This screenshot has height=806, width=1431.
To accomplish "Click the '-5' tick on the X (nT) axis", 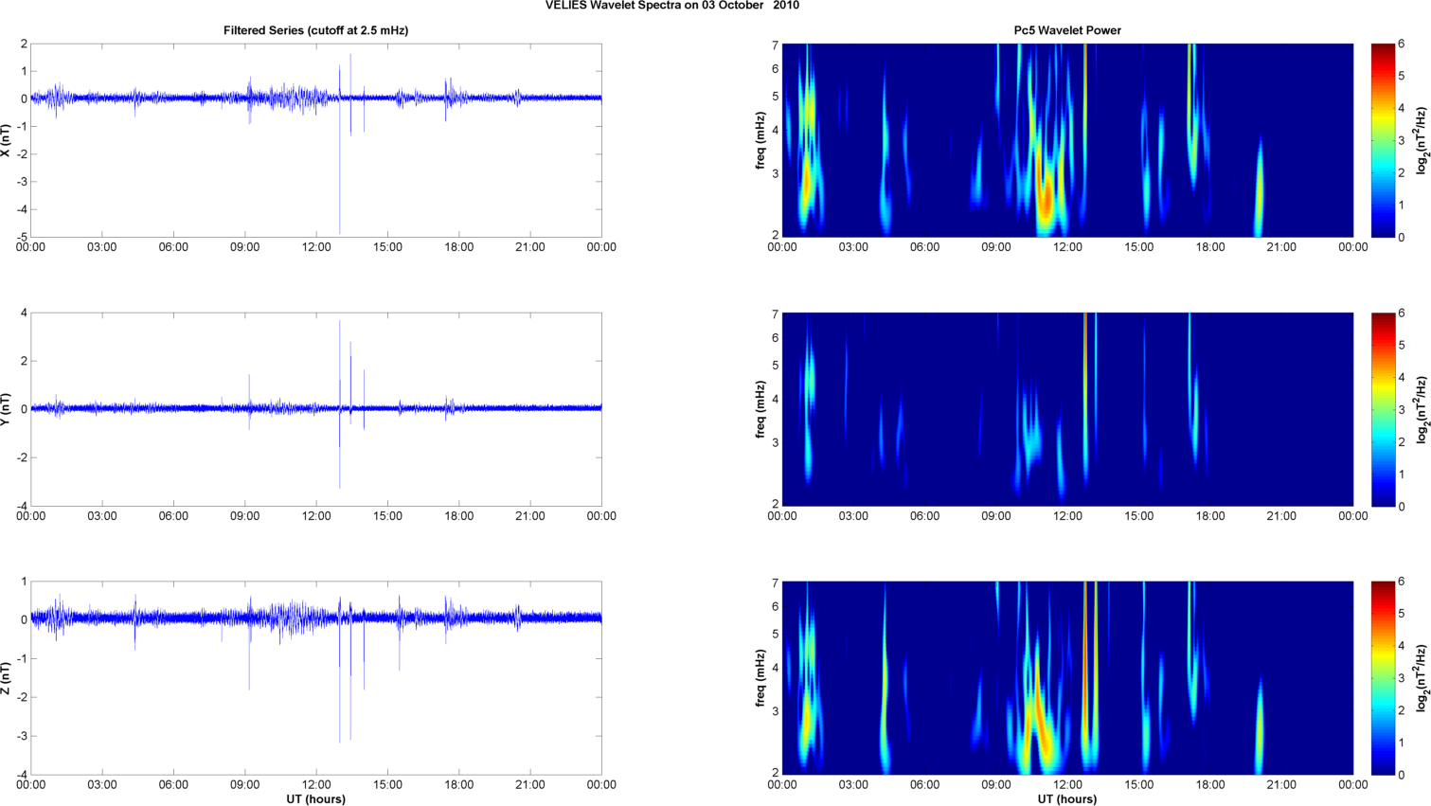I will coord(22,237).
